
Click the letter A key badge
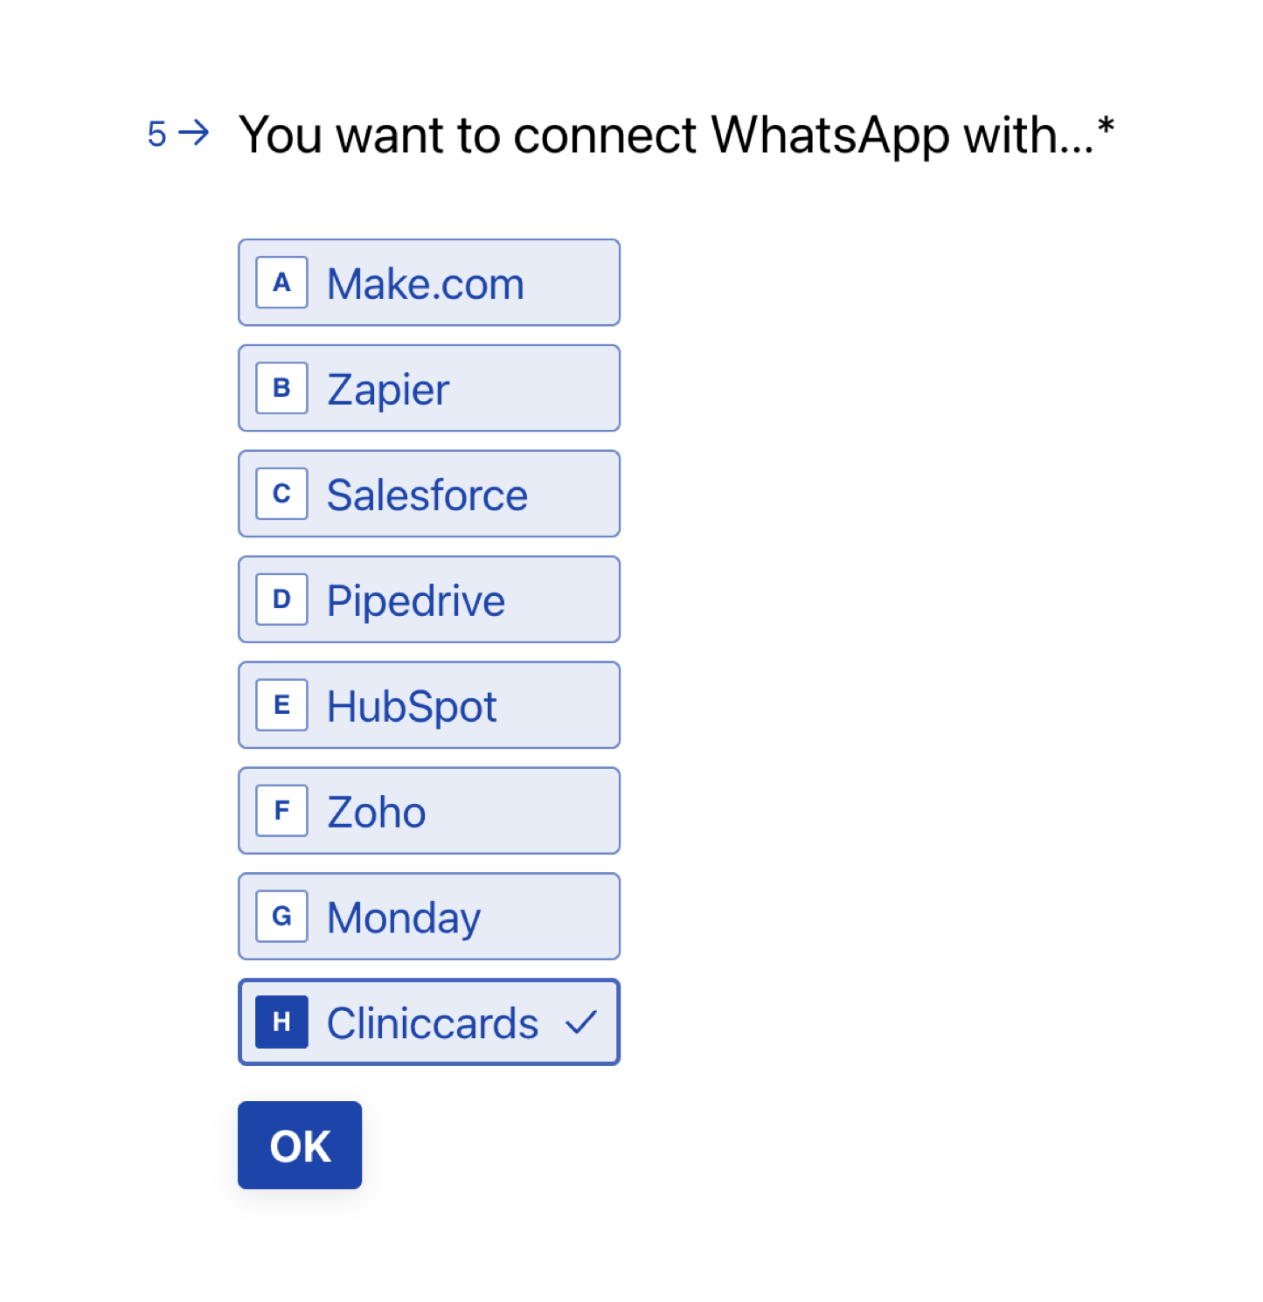[281, 282]
